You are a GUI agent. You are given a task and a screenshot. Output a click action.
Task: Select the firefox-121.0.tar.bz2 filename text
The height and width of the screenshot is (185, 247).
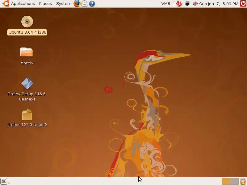(x=27, y=125)
